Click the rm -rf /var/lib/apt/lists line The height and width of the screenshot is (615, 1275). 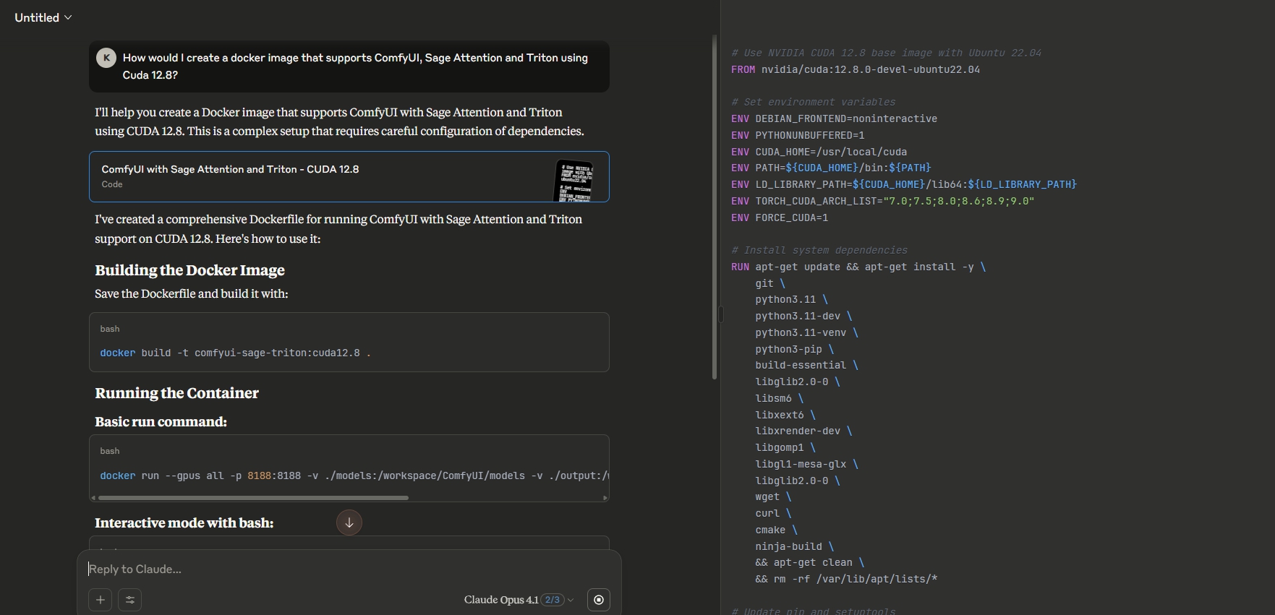(846, 580)
